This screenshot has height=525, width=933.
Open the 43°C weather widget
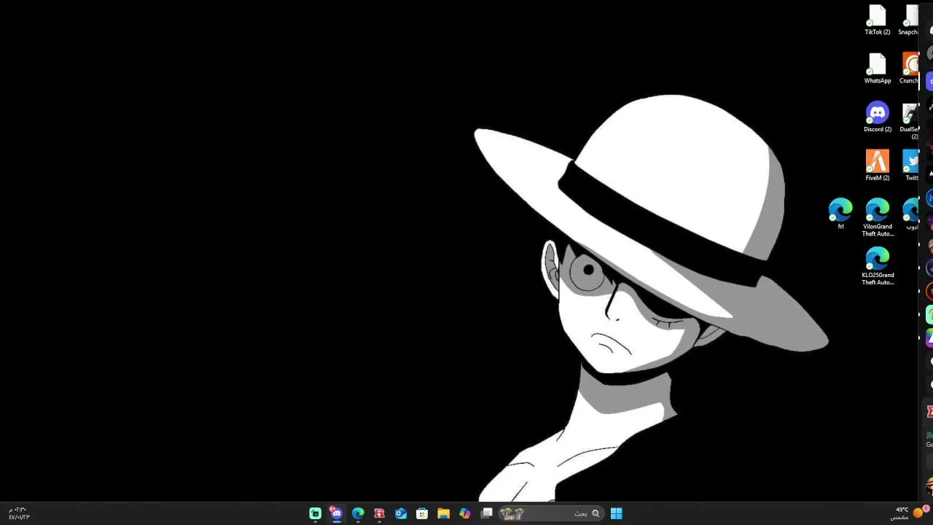(910, 513)
